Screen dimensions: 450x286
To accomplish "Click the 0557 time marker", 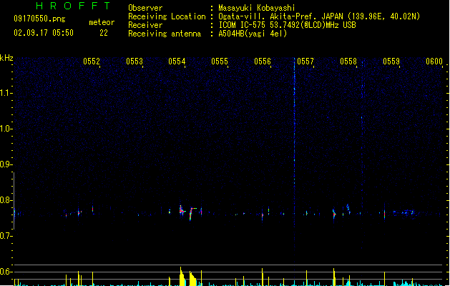I will coord(305,61).
